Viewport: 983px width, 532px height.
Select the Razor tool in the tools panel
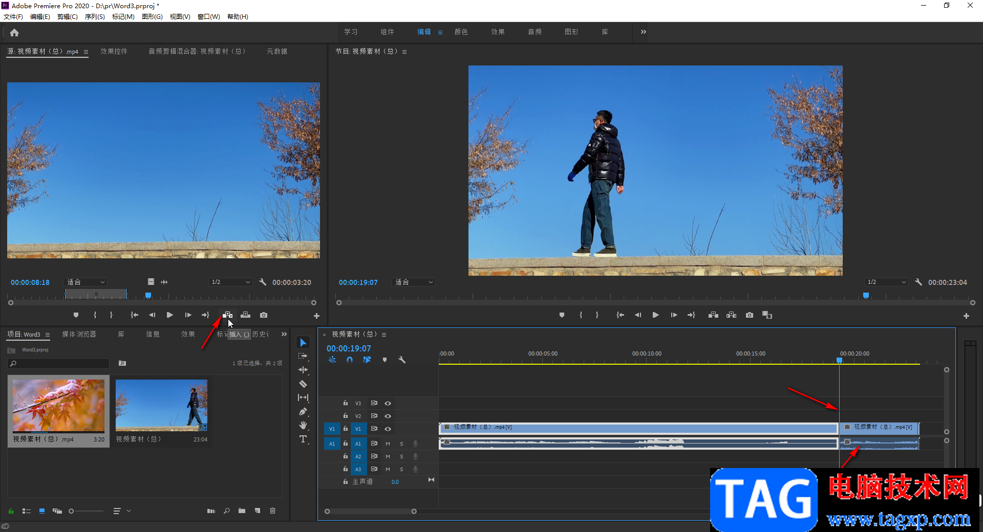[303, 384]
